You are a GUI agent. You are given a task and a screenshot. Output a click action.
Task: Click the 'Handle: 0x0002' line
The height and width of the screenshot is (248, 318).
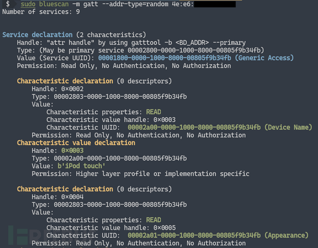58,89
